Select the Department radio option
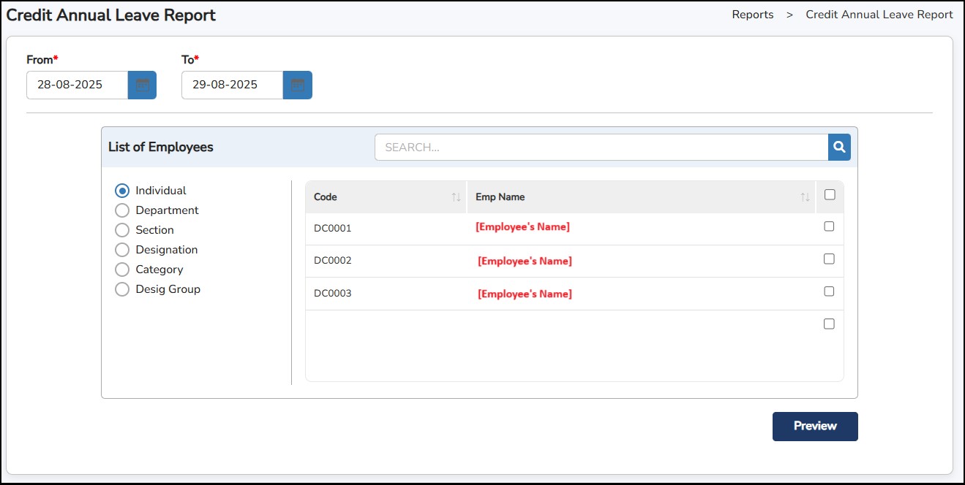965x485 pixels. pyautogui.click(x=122, y=210)
